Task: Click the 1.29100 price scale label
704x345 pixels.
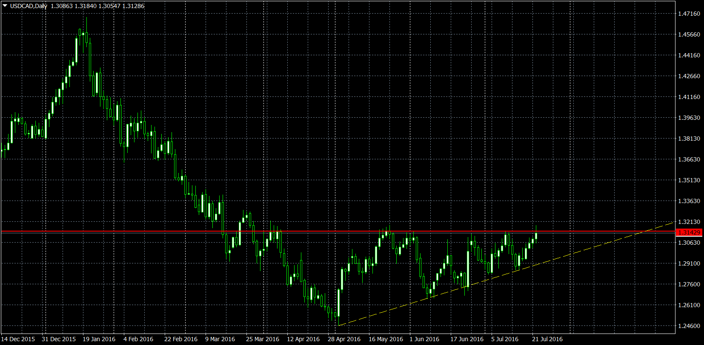Action: click(x=689, y=263)
